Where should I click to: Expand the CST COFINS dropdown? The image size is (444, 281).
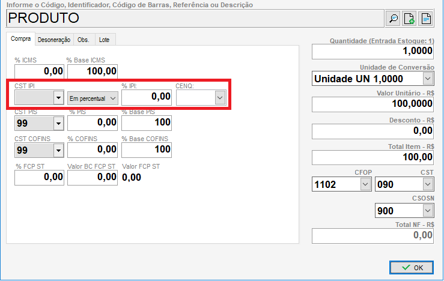click(58, 150)
